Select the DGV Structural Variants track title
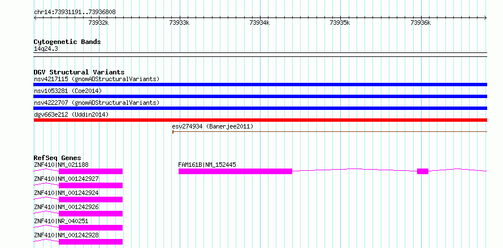Screen dimensions: 503x248 (79, 72)
